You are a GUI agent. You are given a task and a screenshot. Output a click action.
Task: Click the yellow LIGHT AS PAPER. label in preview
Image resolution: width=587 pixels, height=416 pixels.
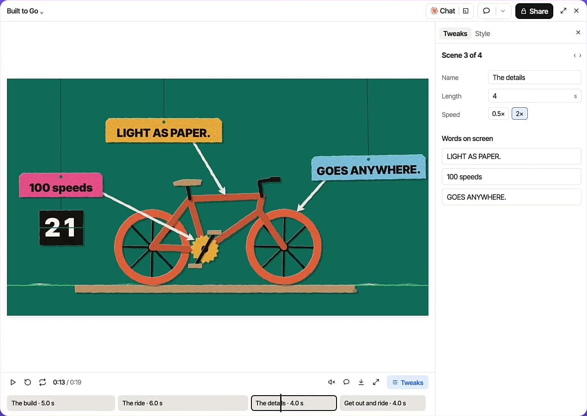[x=164, y=131]
